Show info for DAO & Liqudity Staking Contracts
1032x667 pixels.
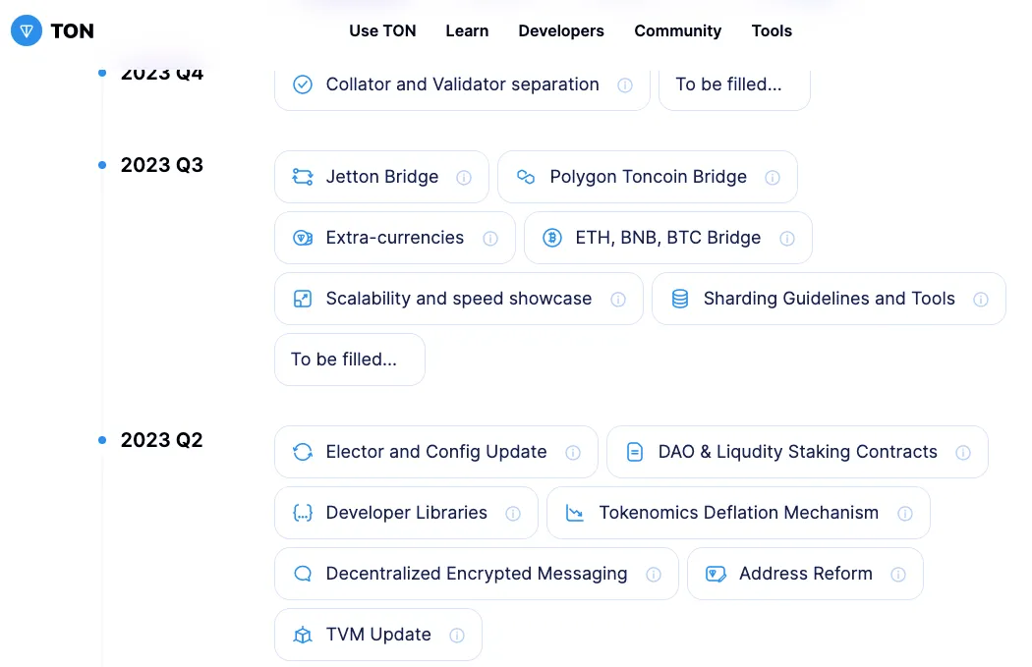[x=963, y=453]
